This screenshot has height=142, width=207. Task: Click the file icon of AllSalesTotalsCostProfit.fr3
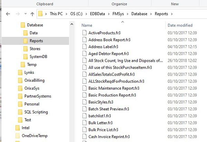tap(85, 74)
